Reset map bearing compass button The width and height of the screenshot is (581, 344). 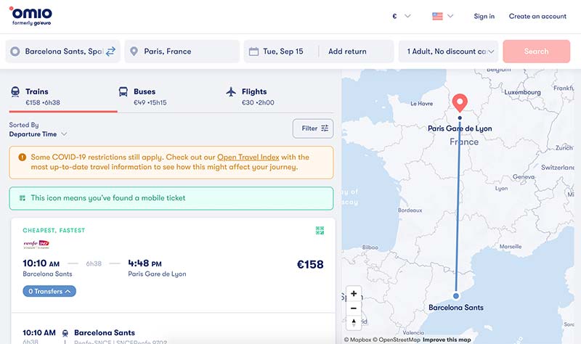(x=354, y=322)
